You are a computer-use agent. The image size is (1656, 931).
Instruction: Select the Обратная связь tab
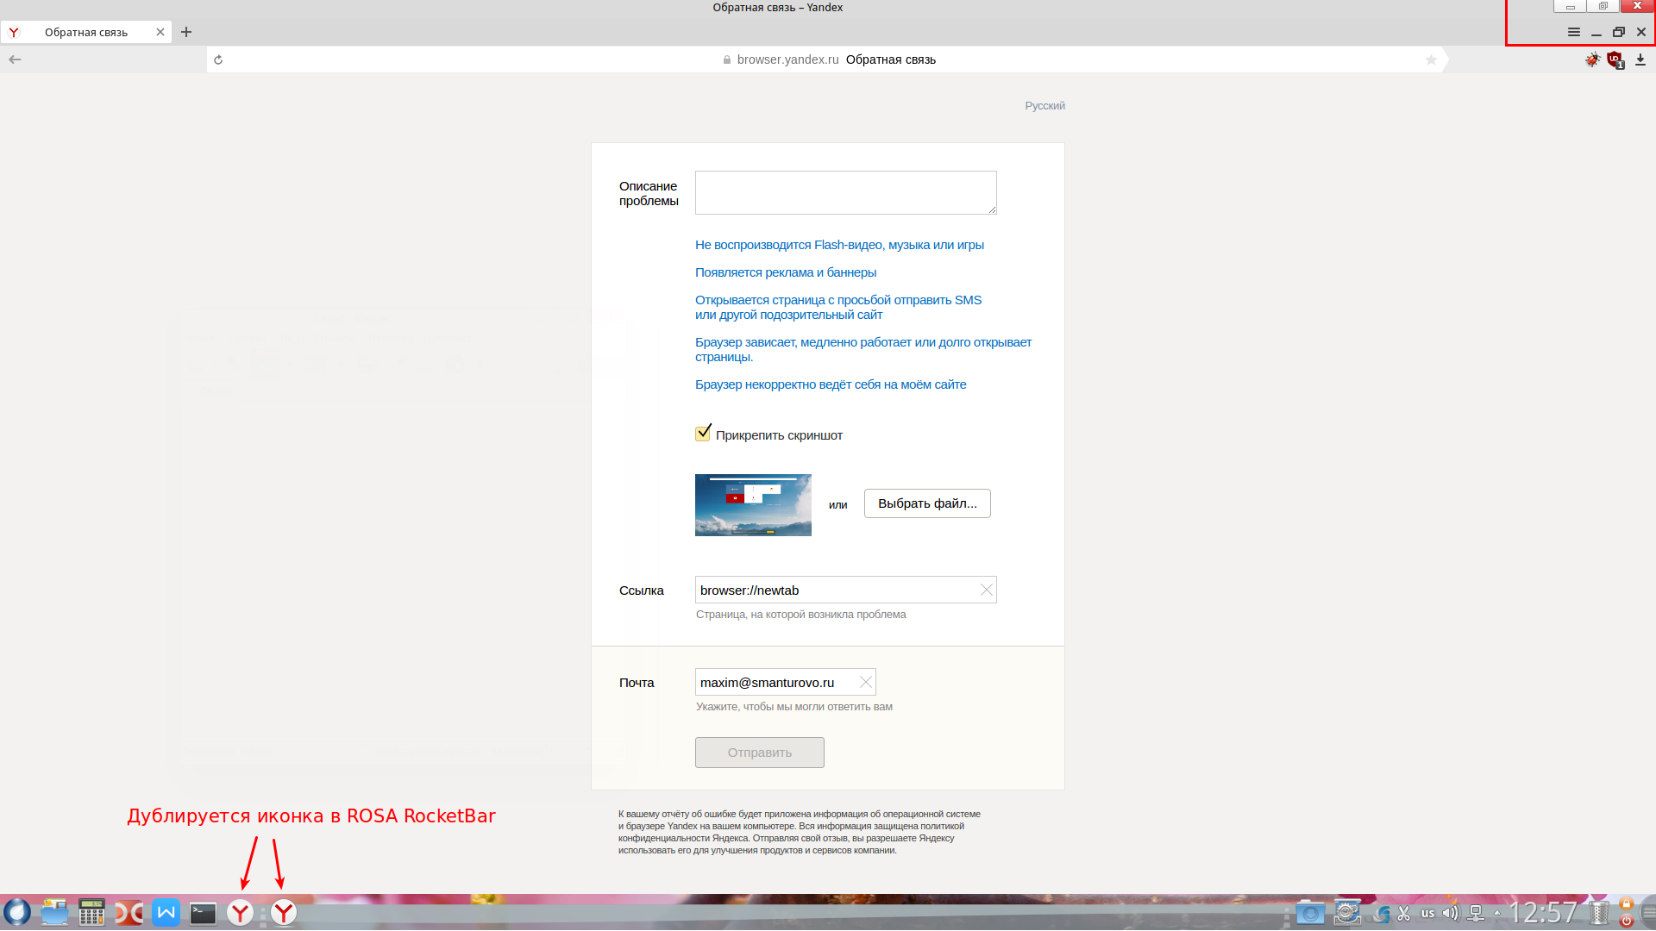point(86,32)
